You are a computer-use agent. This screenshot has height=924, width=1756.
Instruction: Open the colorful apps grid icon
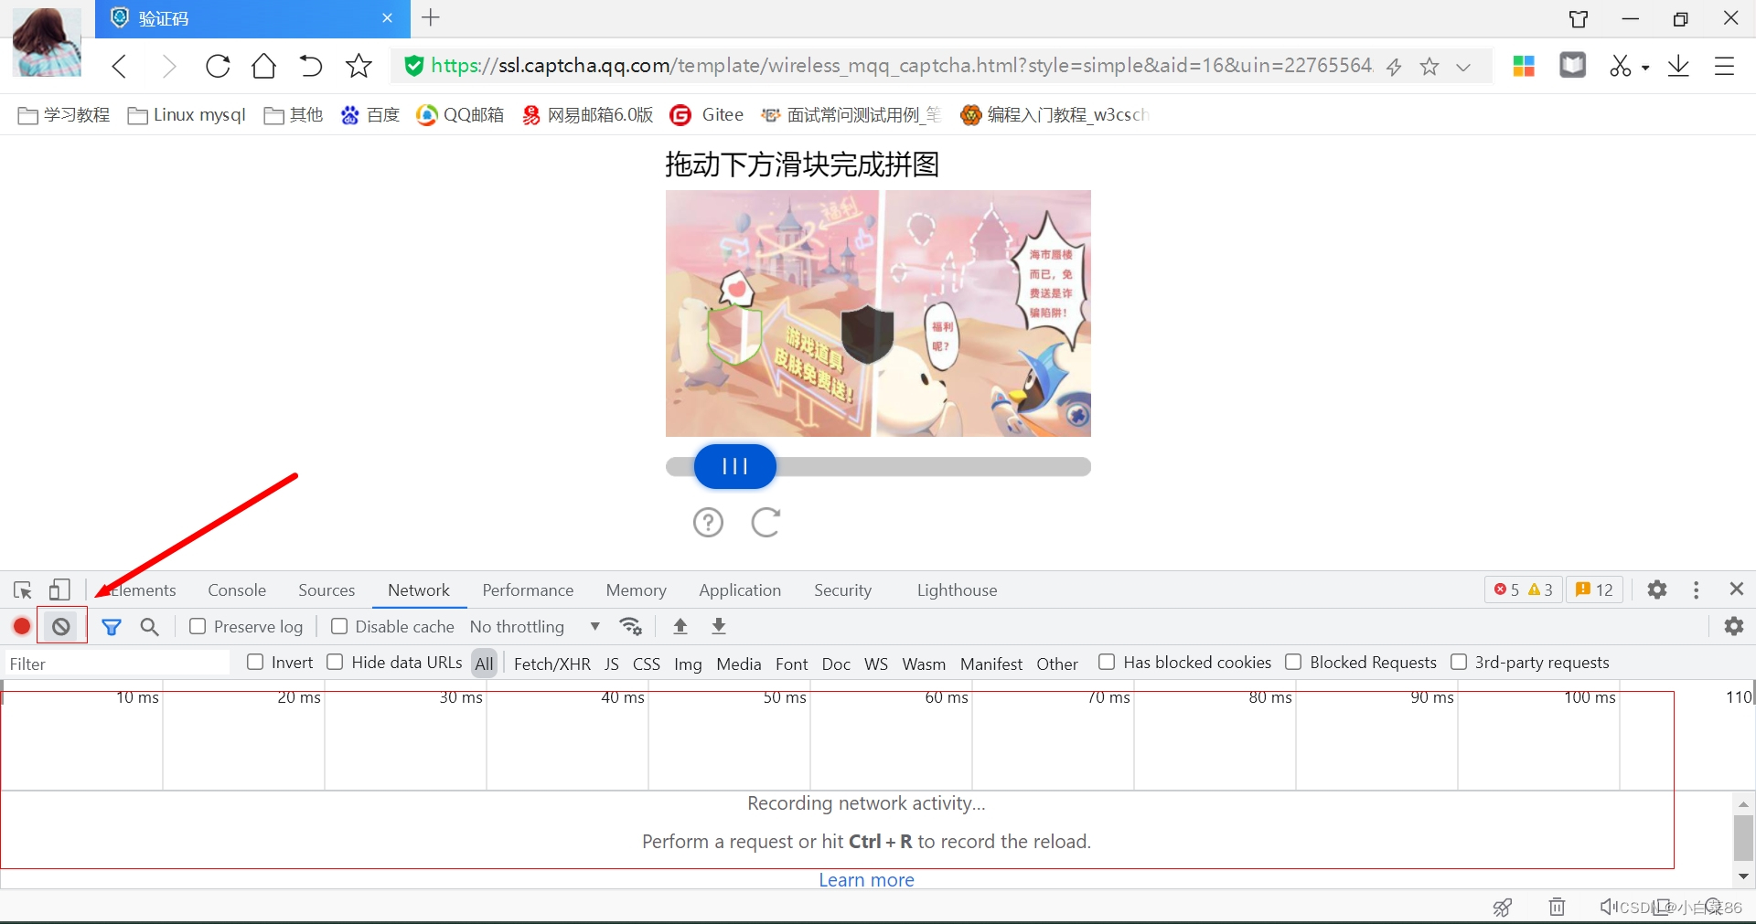pyautogui.click(x=1524, y=66)
